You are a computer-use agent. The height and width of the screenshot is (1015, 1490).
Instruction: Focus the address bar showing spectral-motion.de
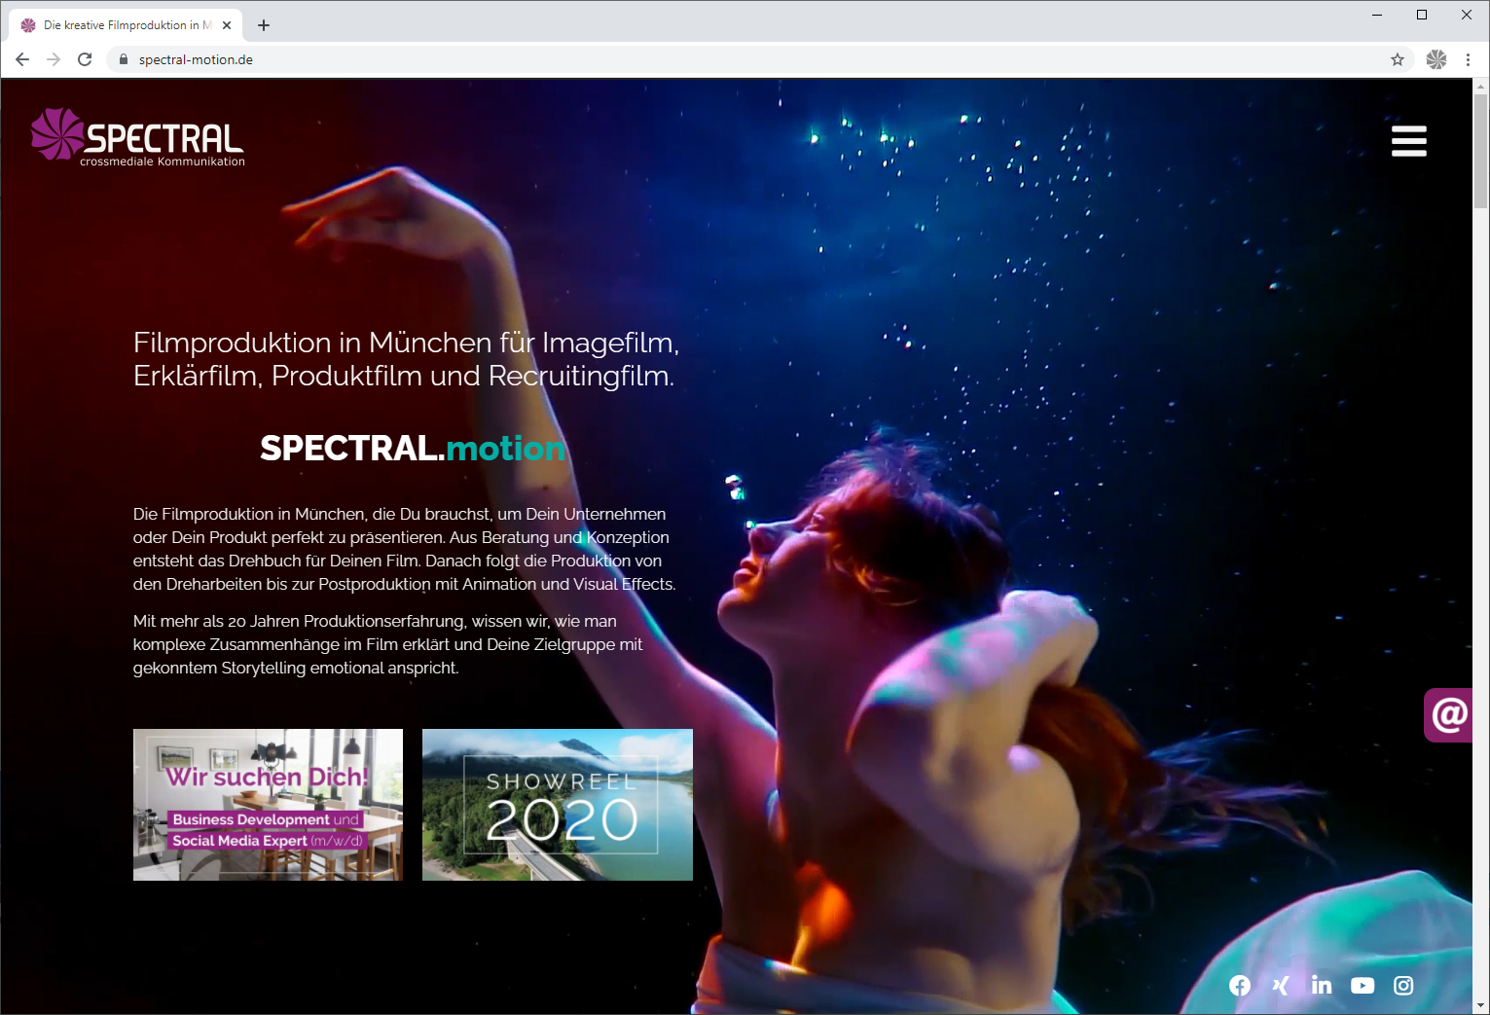click(x=759, y=59)
